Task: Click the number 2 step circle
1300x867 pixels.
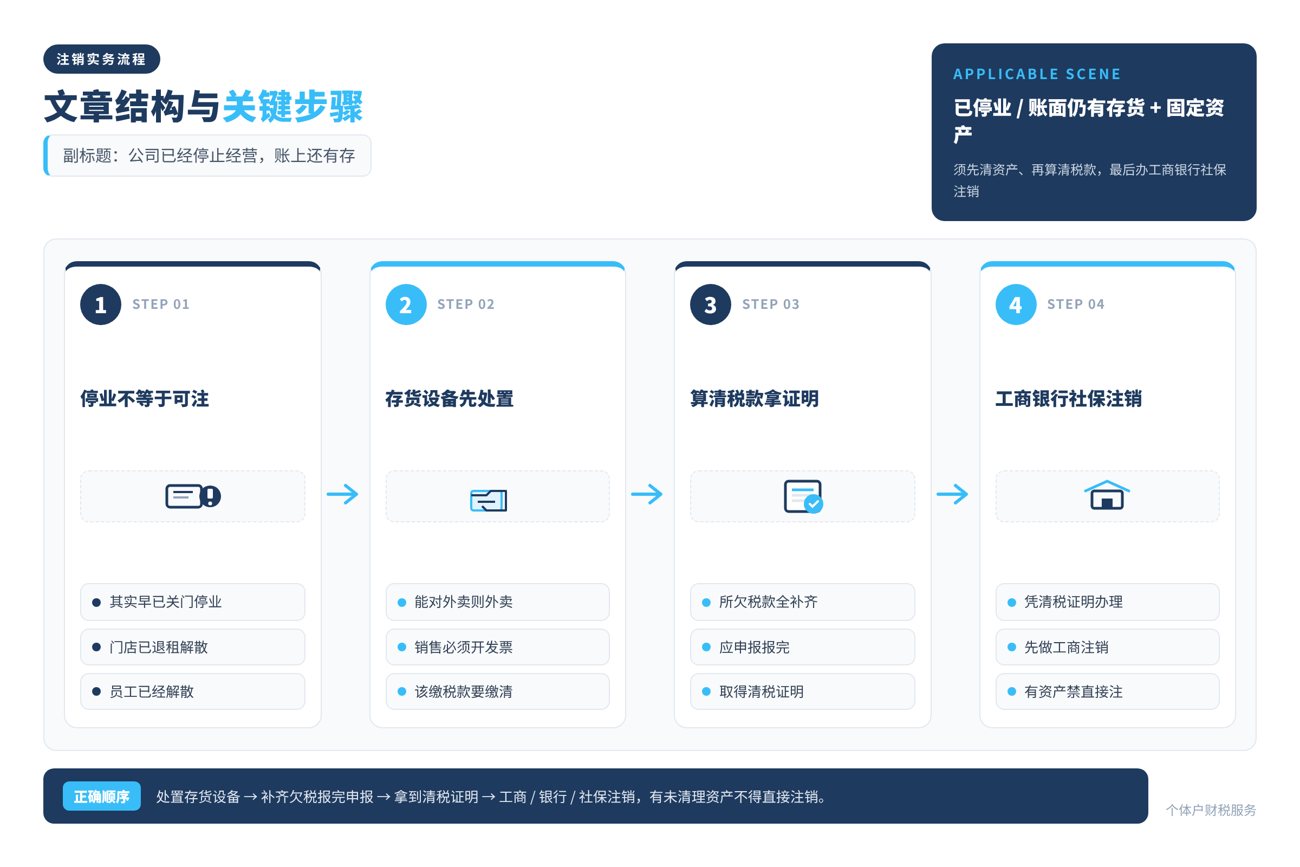Action: tap(406, 305)
